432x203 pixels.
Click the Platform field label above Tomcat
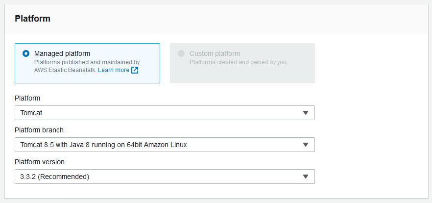click(27, 98)
